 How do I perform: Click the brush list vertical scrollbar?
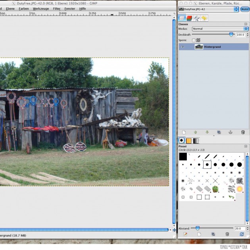[x=247, y=188]
